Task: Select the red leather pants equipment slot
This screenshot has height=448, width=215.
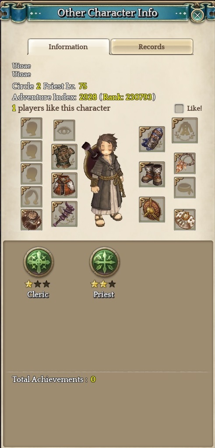Action: [x=64, y=185]
